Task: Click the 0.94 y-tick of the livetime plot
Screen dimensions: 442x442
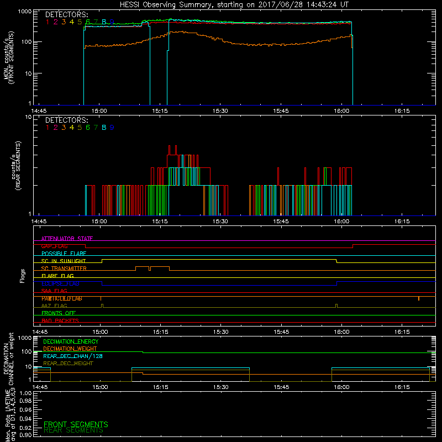Action: pos(25,418)
